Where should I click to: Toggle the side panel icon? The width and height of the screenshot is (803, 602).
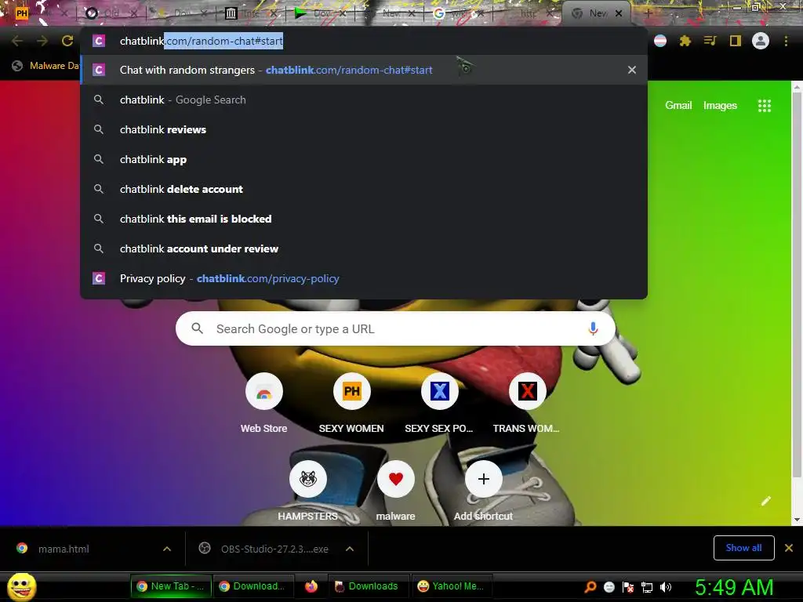(x=735, y=41)
